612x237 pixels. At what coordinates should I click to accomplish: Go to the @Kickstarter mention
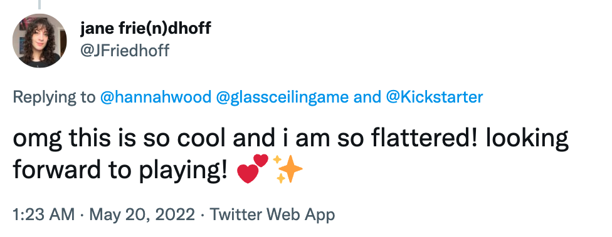(435, 97)
